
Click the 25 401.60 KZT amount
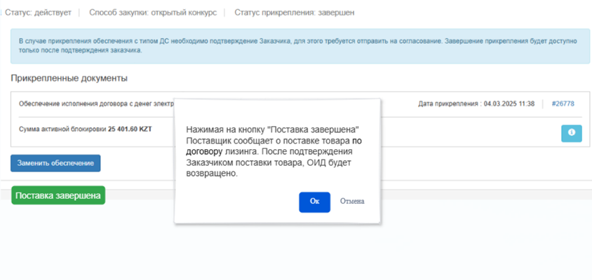point(130,129)
